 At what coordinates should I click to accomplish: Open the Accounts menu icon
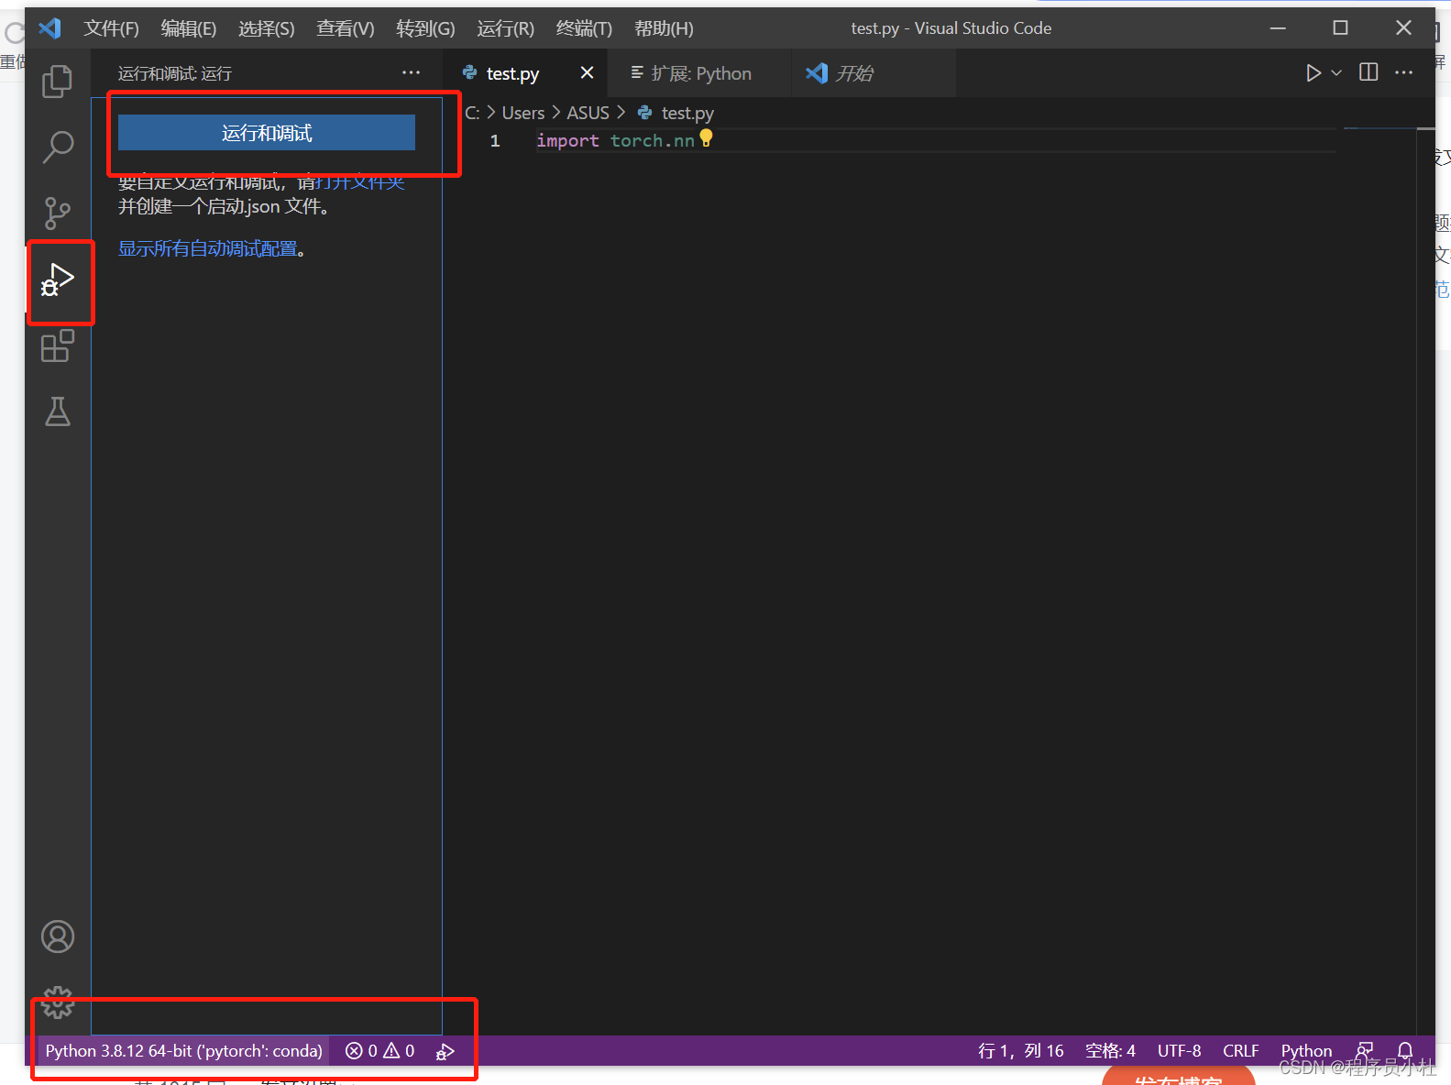58,937
